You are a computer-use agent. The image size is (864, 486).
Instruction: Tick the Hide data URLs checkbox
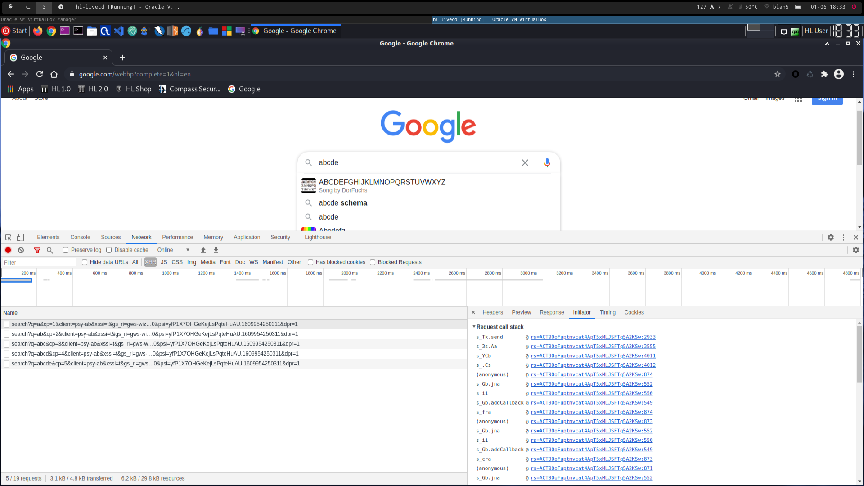[85, 262]
